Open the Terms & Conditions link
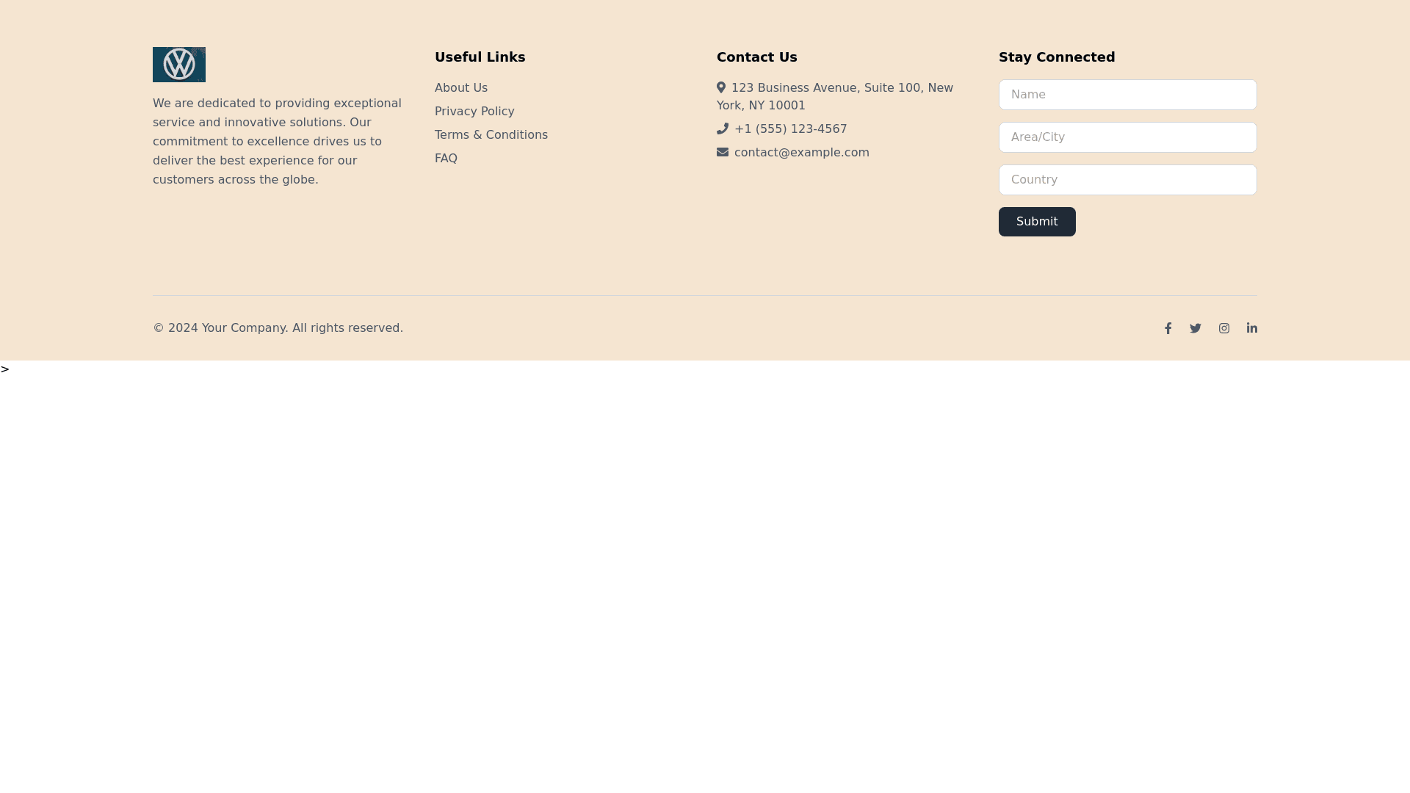 (491, 135)
